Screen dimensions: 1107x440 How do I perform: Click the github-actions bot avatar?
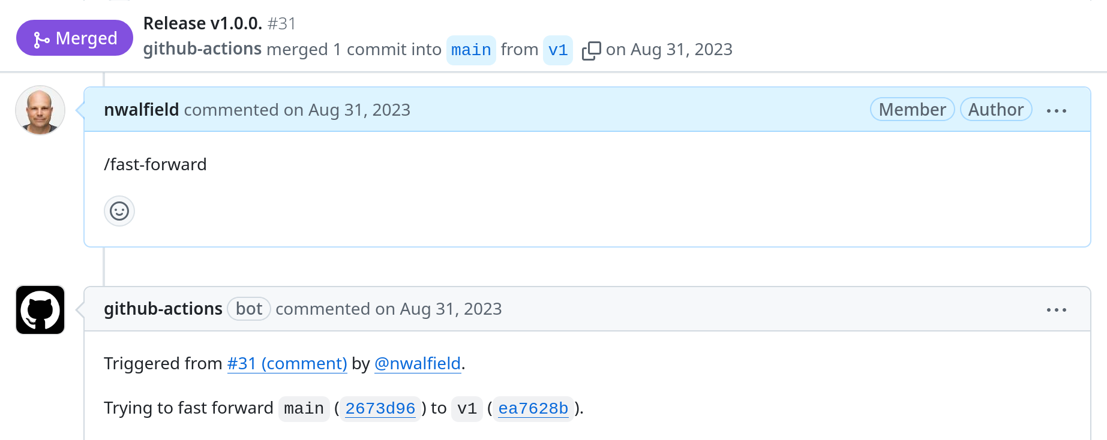[x=40, y=310]
